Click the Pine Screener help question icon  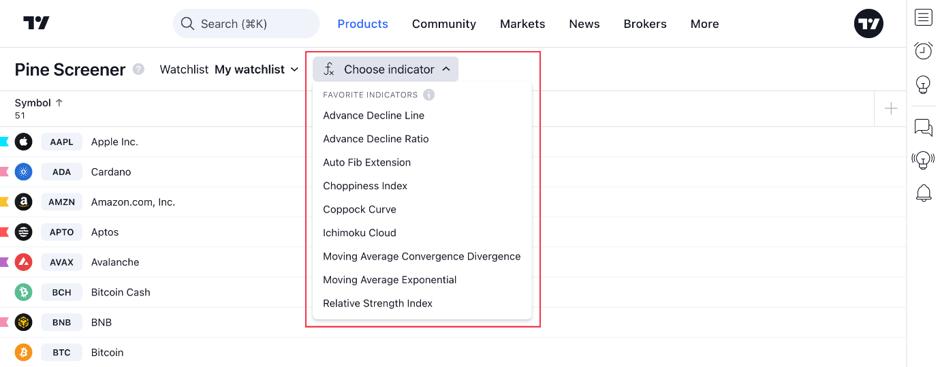point(138,69)
